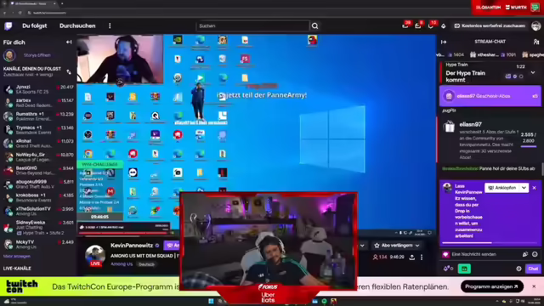Click the search magnifier button
This screenshot has width=544, height=306.
314,26
